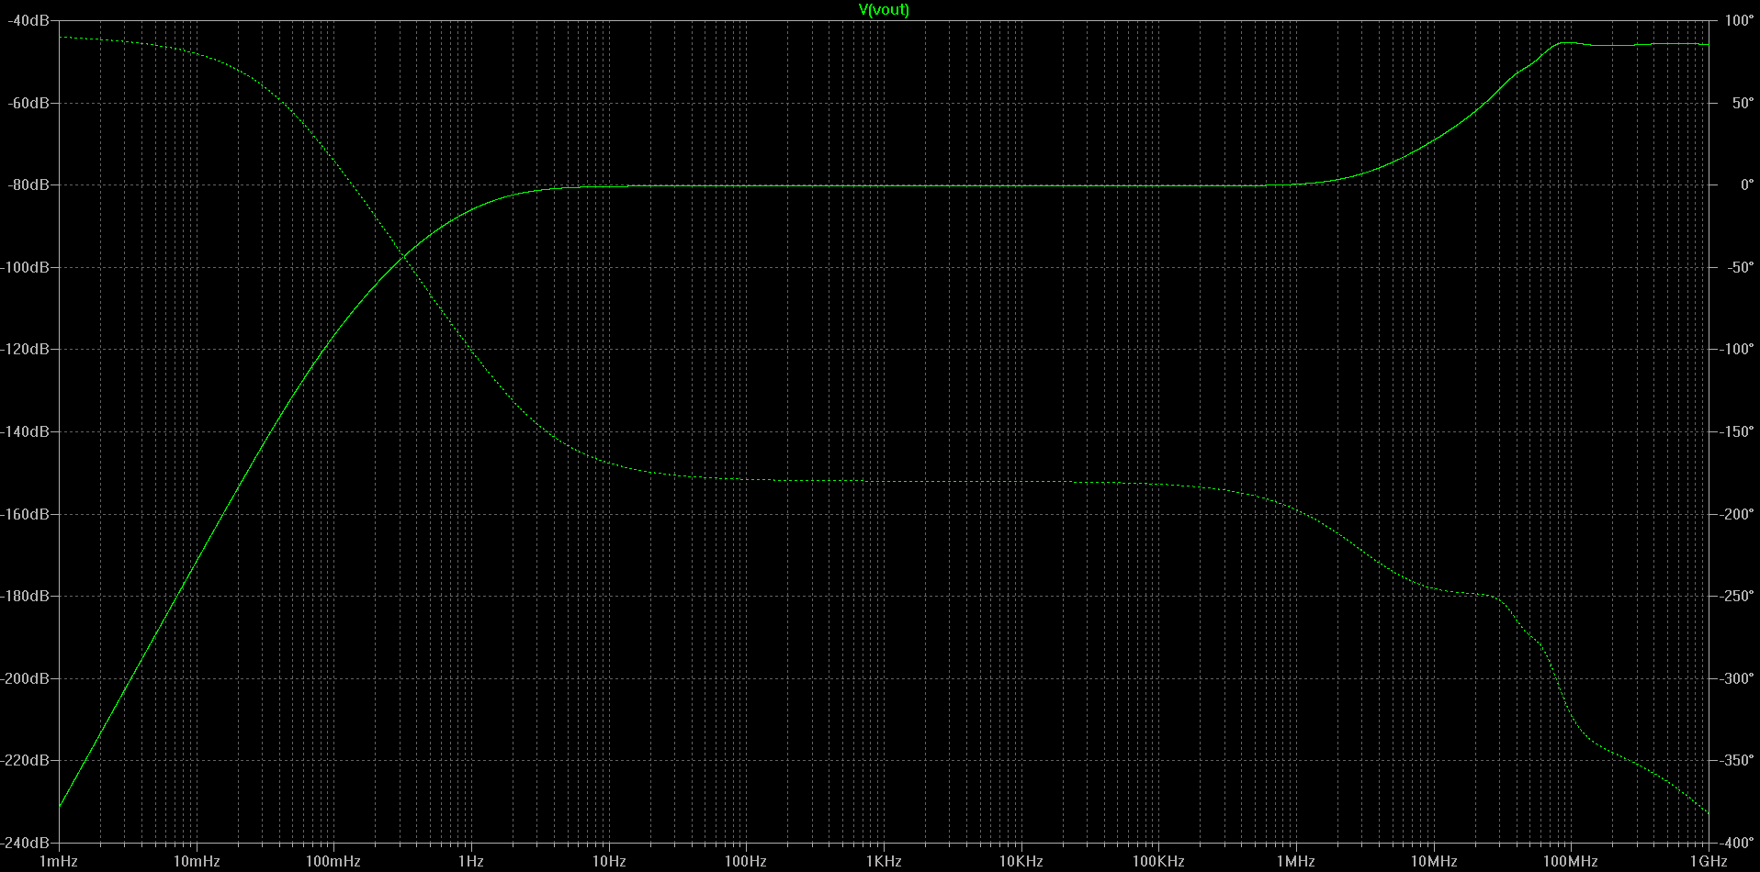Viewport: 1760px width, 872px height.
Task: Click the 10KHz frequency axis label
Action: coord(1021,861)
